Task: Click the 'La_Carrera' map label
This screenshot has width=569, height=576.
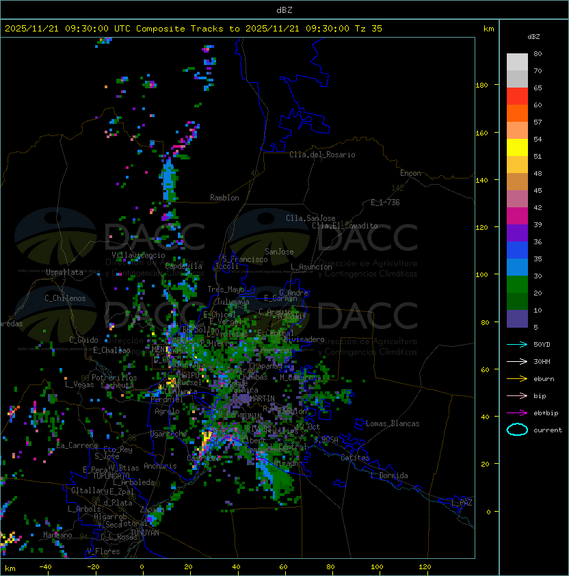Action: click(77, 445)
